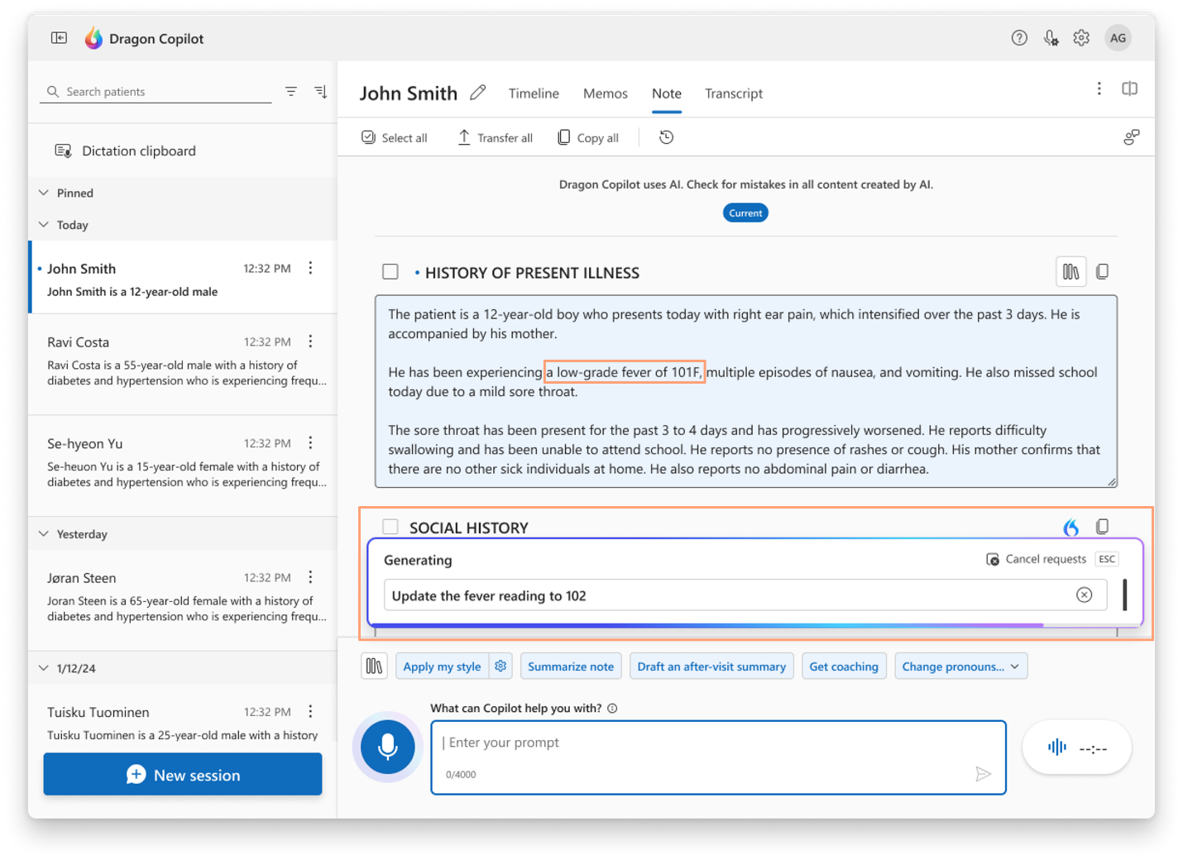
Task: Check the History of Present Illness checkbox
Action: (x=390, y=272)
